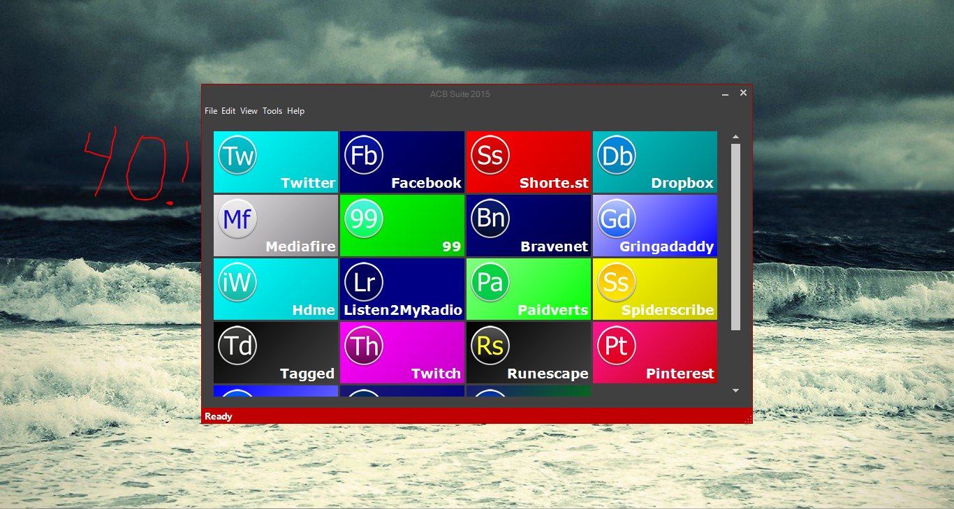Minimize the ACB Suite 2015 window
Screen dimensions: 954x509
(726, 94)
